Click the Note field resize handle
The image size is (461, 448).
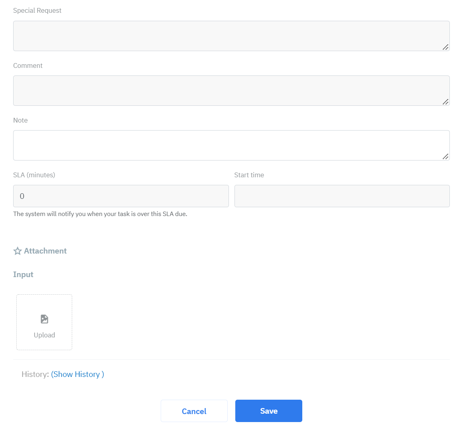pos(445,157)
